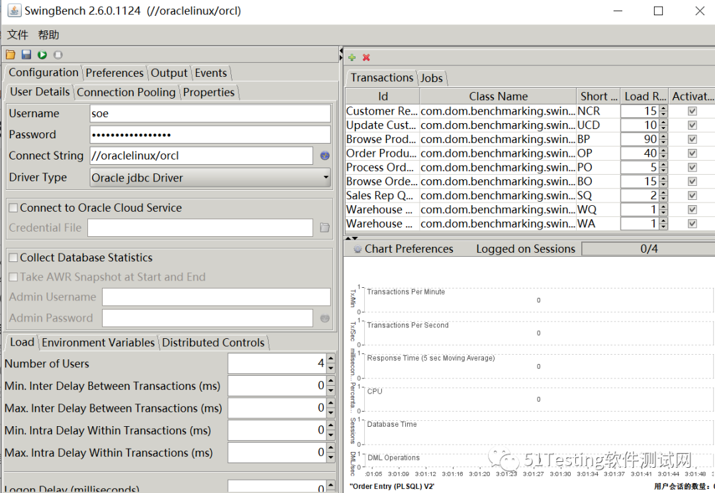Switch to the Properties tab
Screen dimensions: 715x493
click(209, 92)
